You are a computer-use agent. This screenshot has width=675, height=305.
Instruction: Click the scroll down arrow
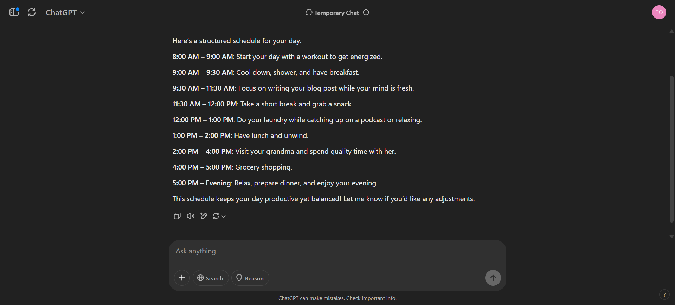pos(671,237)
